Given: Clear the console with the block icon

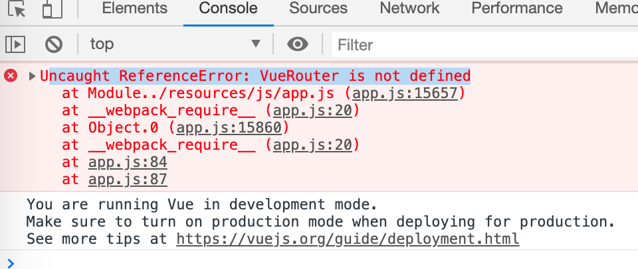Looking at the screenshot, I should (53, 44).
